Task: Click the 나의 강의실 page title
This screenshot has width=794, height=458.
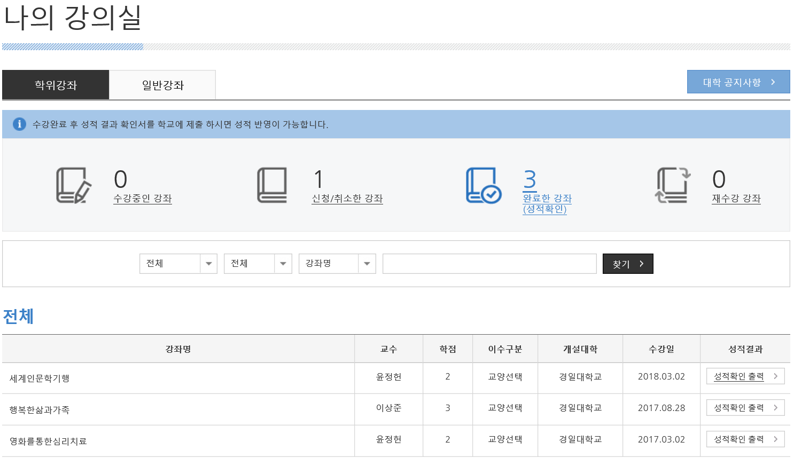Action: [x=73, y=17]
